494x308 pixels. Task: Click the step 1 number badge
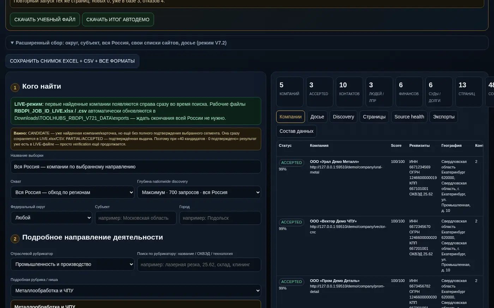point(15,88)
